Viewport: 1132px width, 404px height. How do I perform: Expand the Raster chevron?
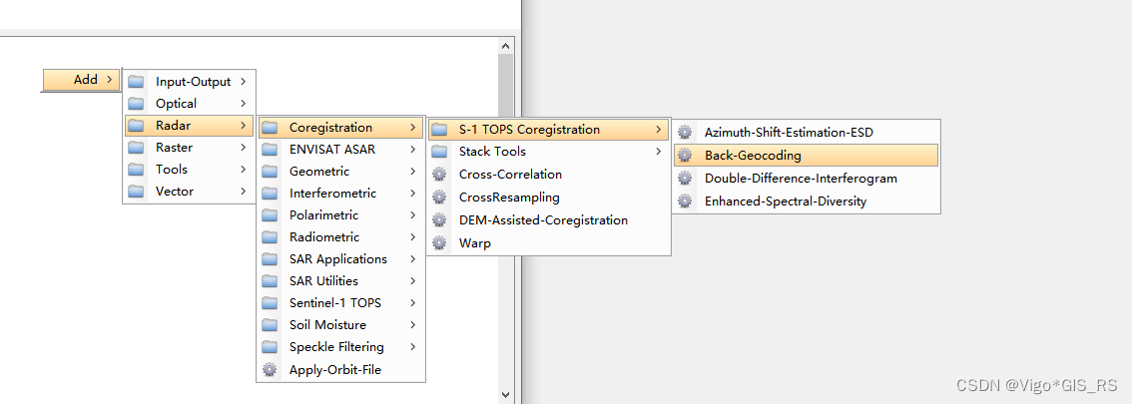pyautogui.click(x=244, y=148)
